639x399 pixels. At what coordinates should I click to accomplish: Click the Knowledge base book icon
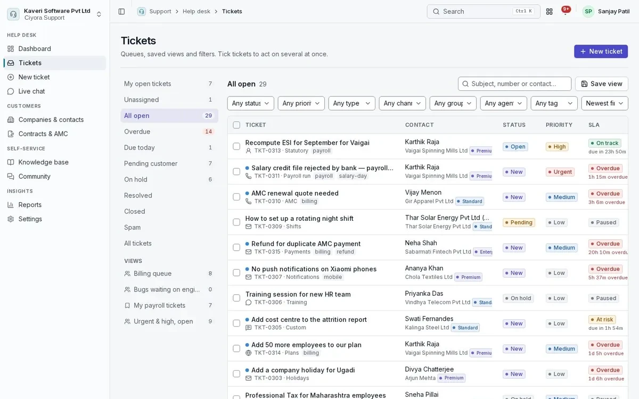11,162
